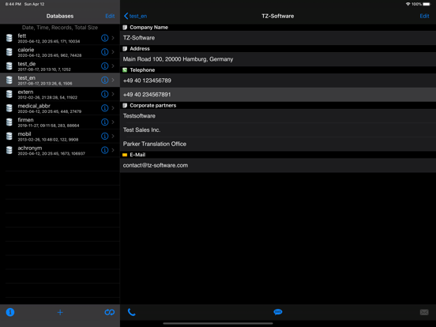Select the Test Sales Inc. entry

278,130
